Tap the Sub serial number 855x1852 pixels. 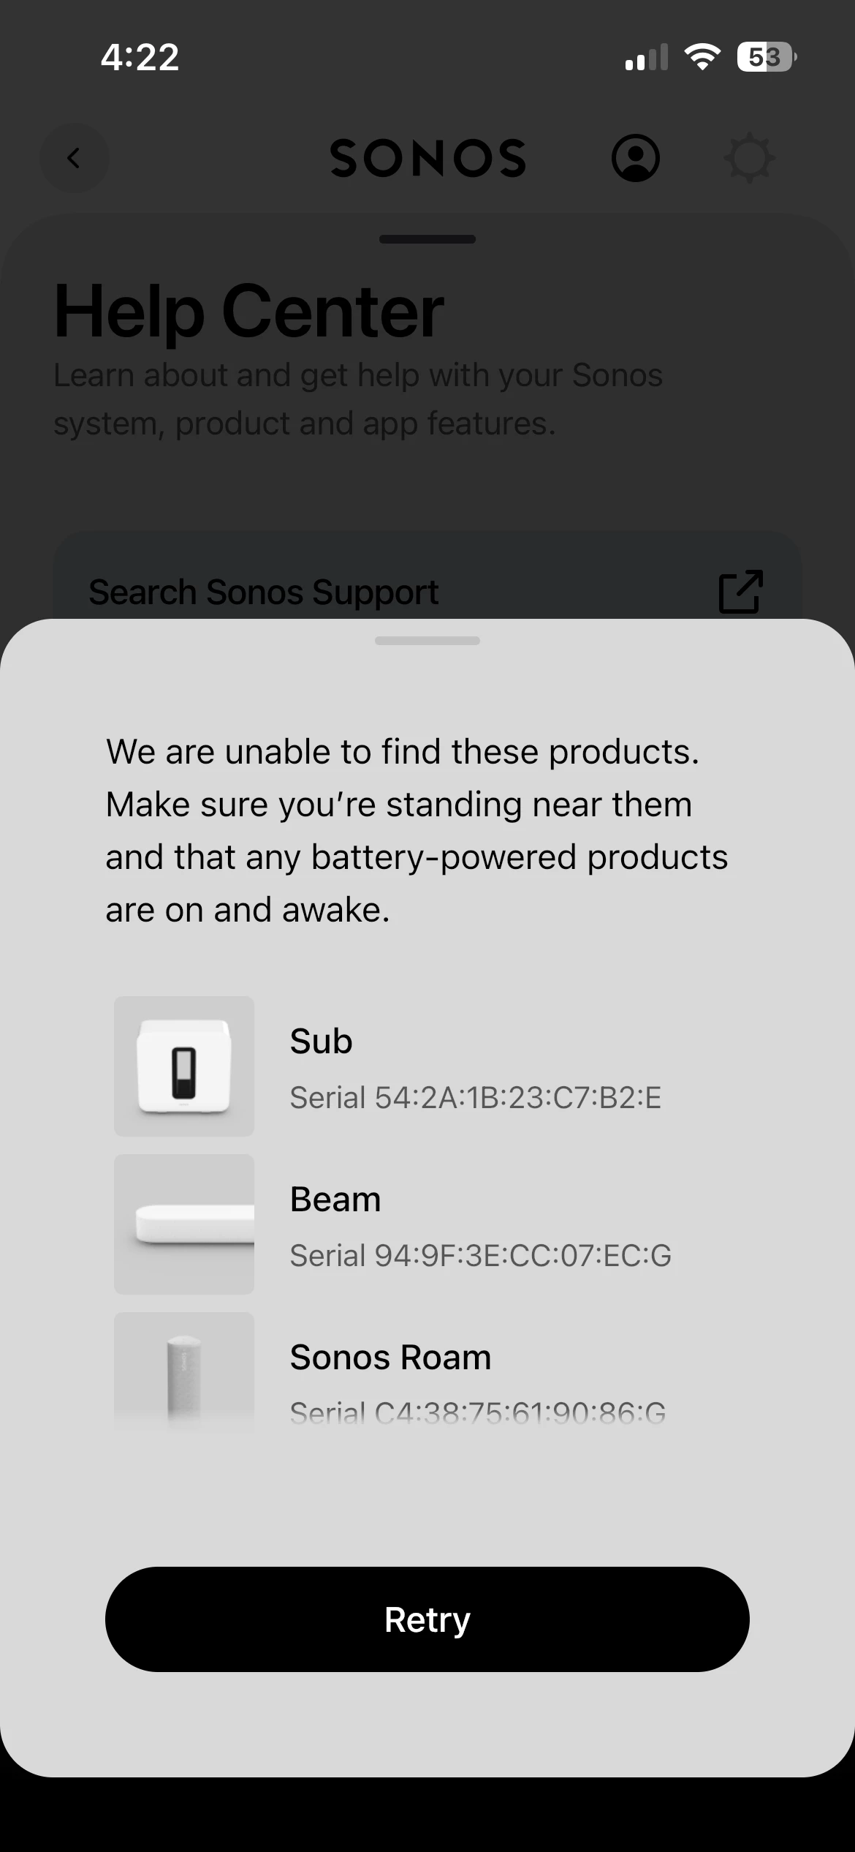(x=476, y=1097)
